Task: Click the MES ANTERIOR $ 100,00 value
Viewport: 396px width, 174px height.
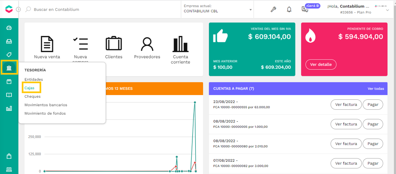Action: pos(223,67)
